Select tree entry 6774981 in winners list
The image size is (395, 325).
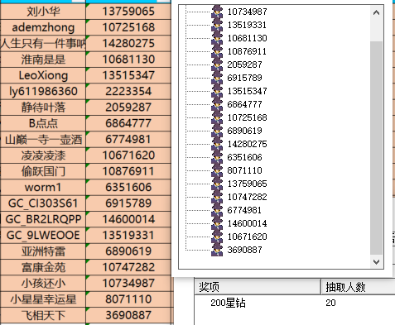[x=245, y=210]
